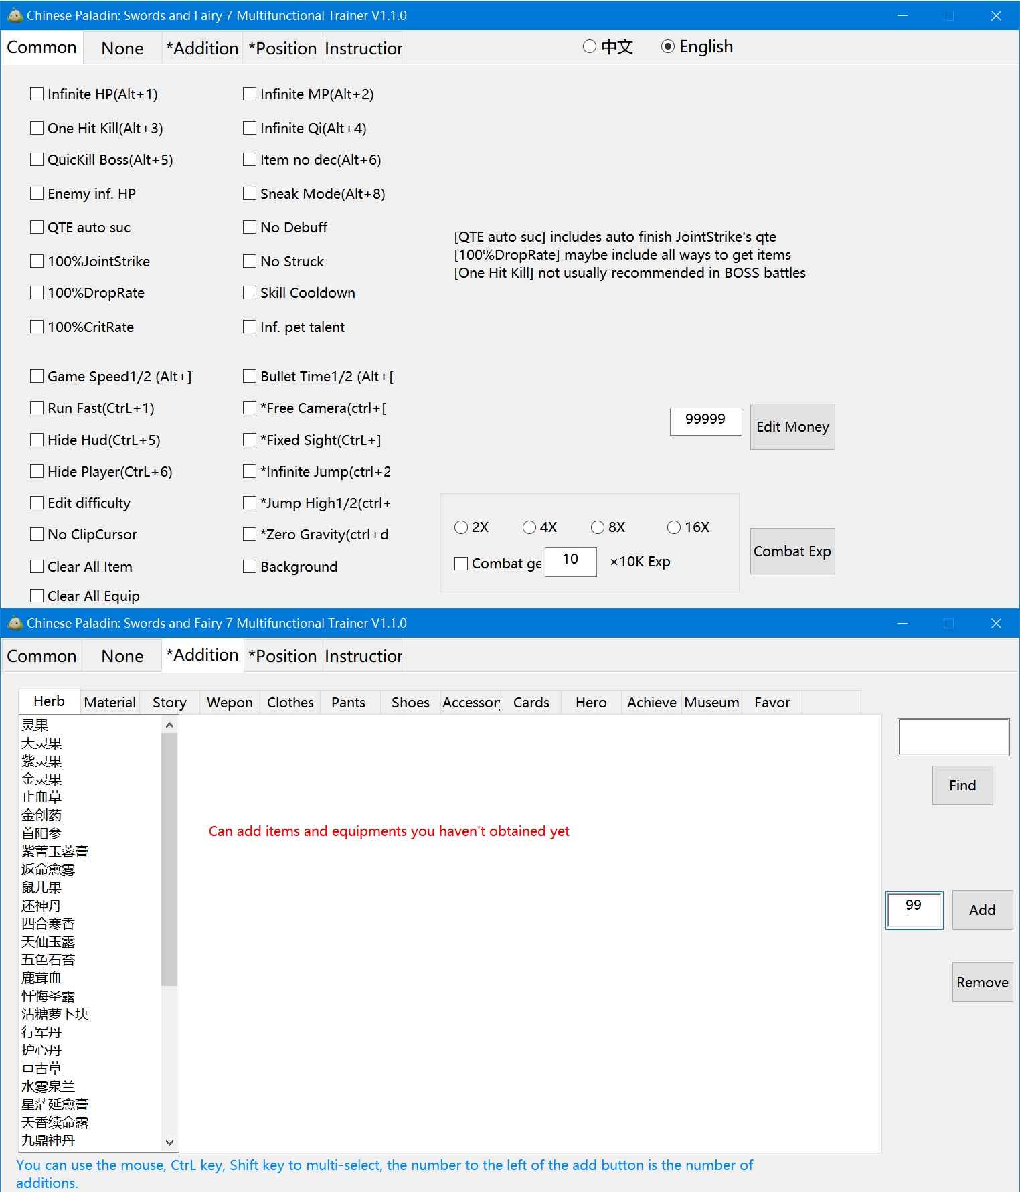The height and width of the screenshot is (1192, 1020).
Task: Click the money amount field showing 99999
Action: [705, 421]
